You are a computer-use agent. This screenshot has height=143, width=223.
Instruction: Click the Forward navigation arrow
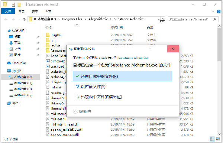coord(13,19)
